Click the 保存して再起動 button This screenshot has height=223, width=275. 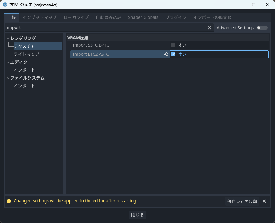click(242, 201)
